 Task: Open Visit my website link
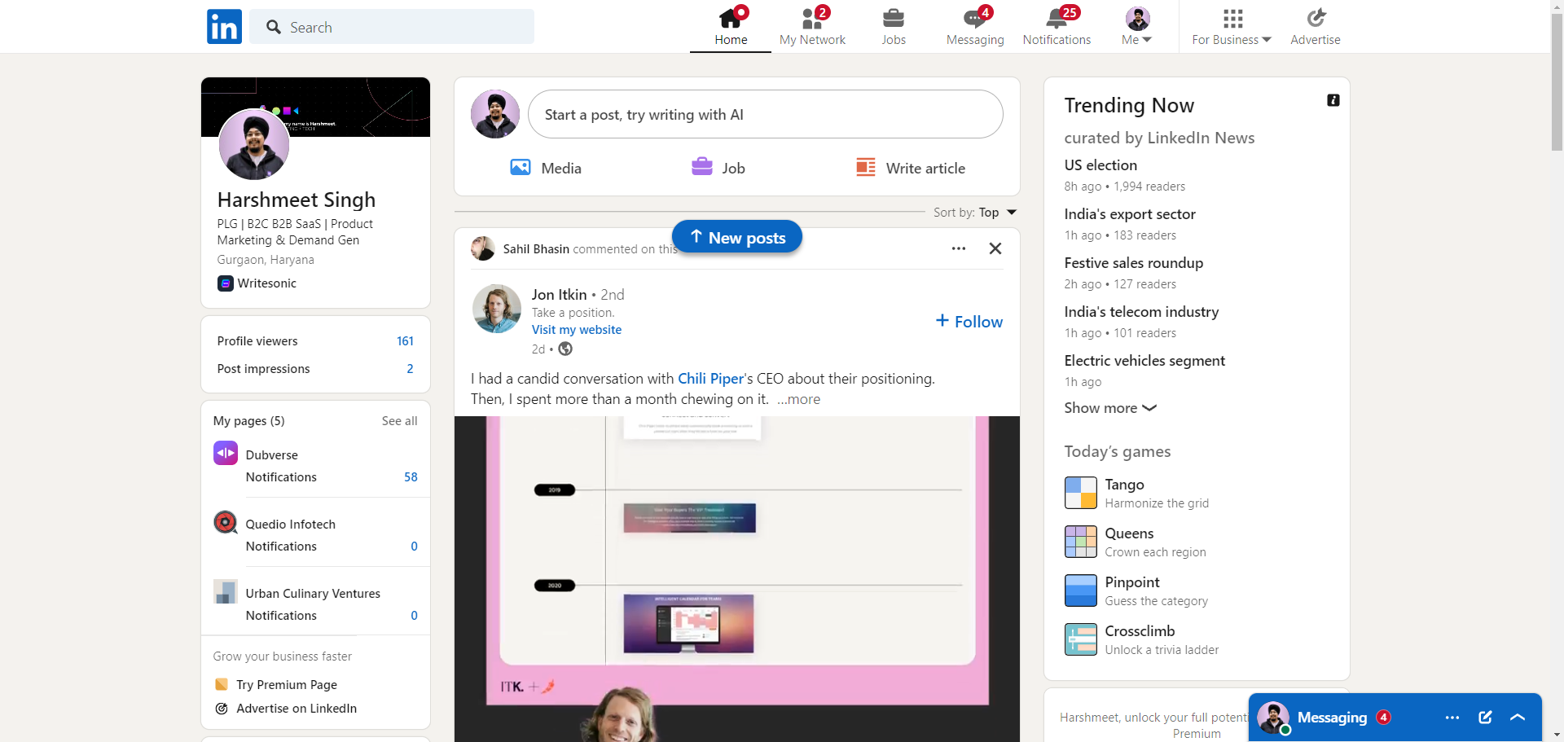577,330
